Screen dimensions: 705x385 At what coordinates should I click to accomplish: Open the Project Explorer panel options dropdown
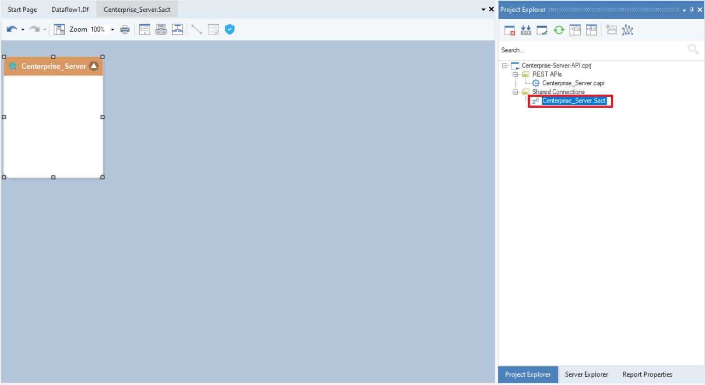684,10
